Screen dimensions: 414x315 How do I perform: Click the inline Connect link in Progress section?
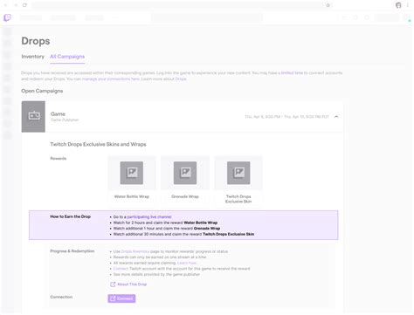pos(121,269)
